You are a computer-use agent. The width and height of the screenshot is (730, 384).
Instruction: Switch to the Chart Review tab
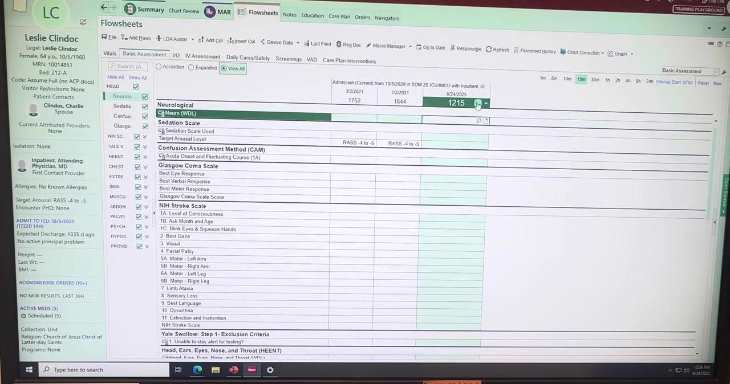point(184,11)
